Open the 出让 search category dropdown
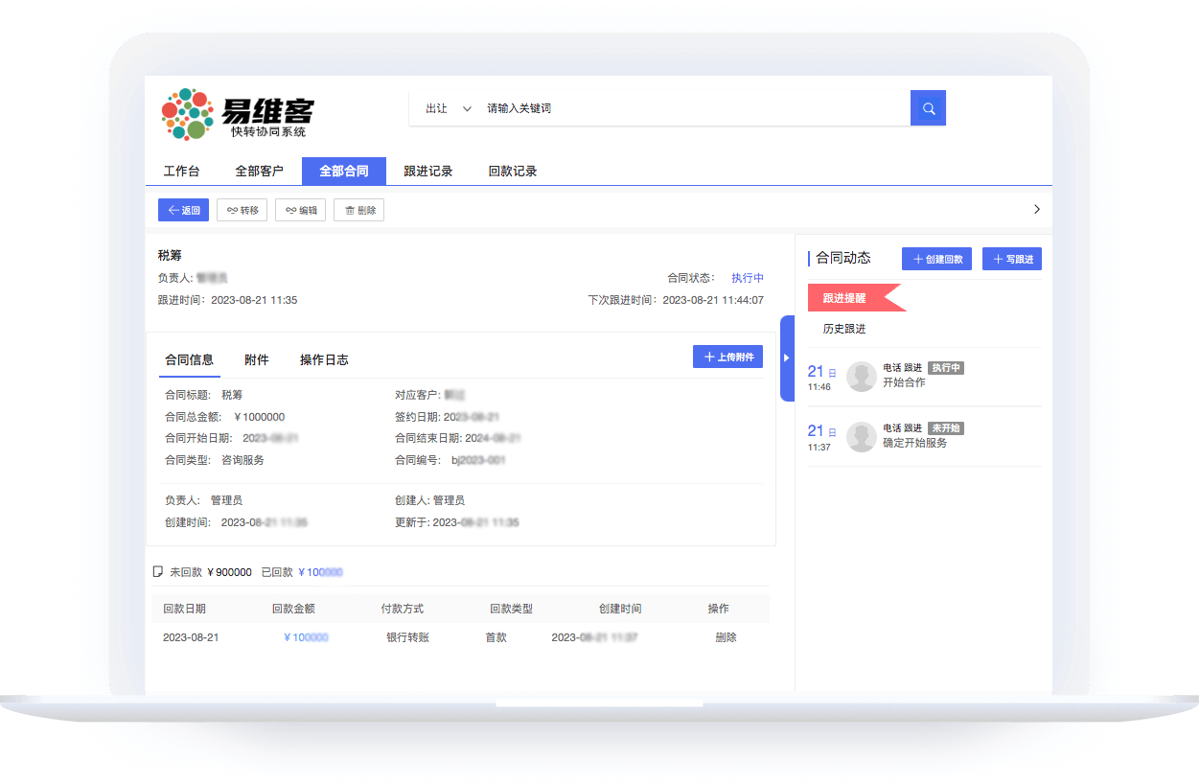This screenshot has width=1200, height=784. coord(448,108)
